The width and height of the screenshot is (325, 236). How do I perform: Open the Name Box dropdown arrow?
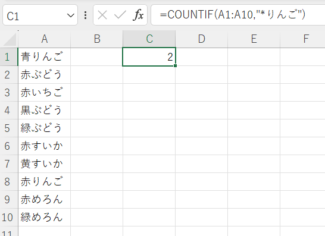click(x=71, y=15)
